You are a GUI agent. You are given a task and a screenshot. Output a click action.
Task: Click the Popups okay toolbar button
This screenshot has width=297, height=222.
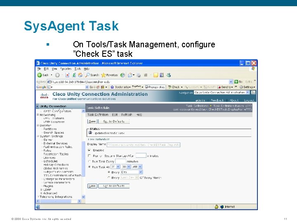(155, 87)
